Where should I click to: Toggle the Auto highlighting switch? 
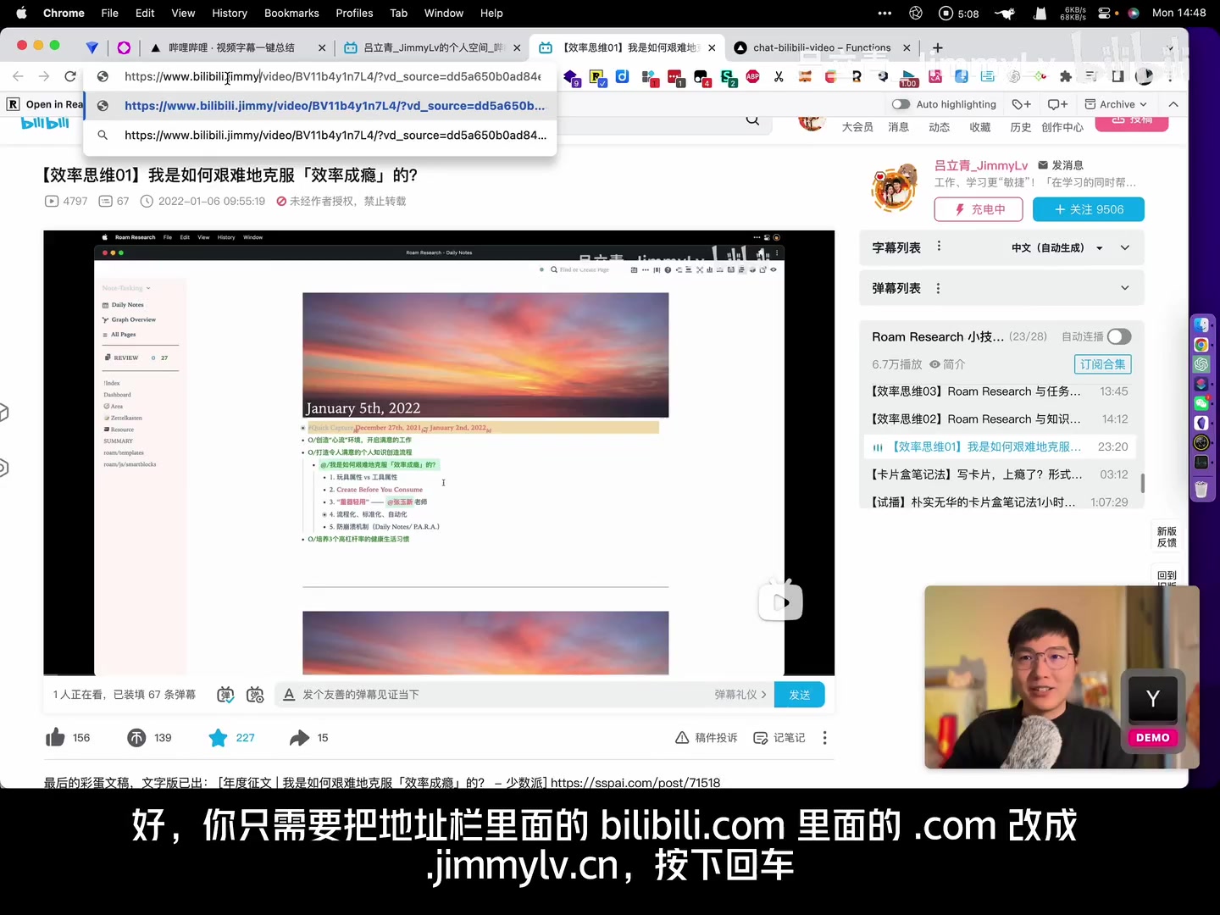pyautogui.click(x=901, y=103)
